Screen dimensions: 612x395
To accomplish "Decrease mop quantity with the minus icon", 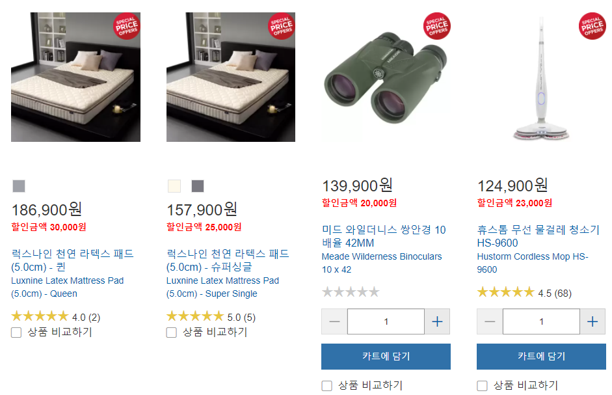I will [x=489, y=321].
